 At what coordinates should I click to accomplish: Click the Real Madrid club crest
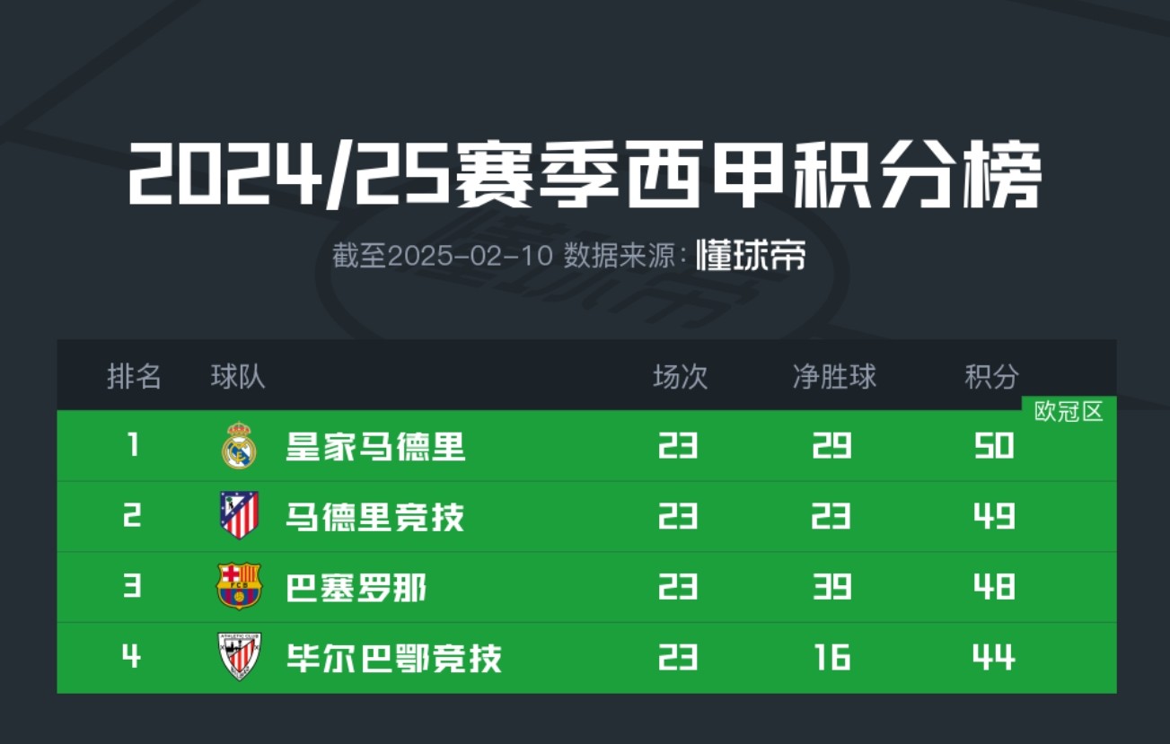click(239, 446)
